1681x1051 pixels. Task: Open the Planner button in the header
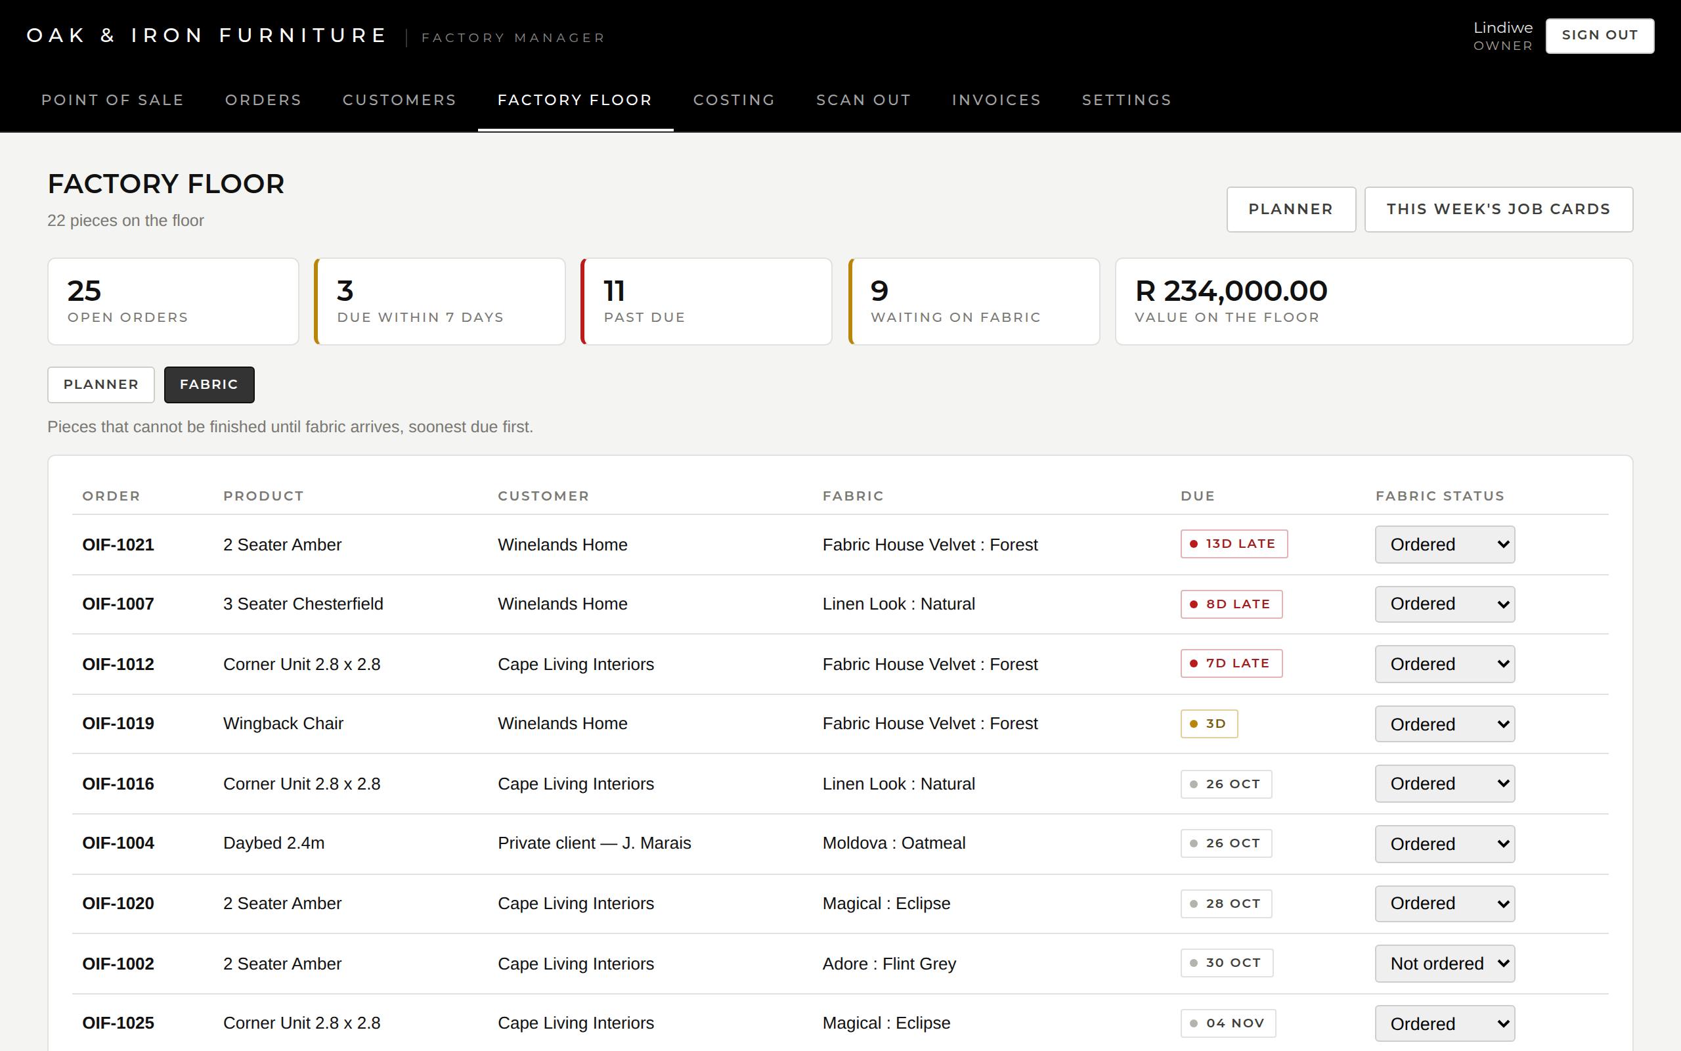(x=1290, y=210)
